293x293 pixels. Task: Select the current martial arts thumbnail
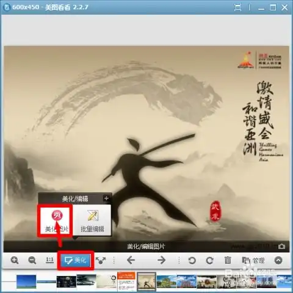point(146,281)
